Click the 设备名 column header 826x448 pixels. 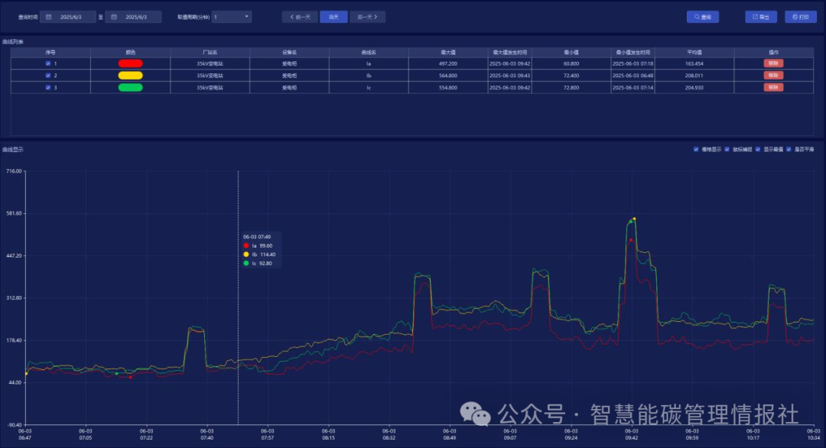click(x=289, y=52)
